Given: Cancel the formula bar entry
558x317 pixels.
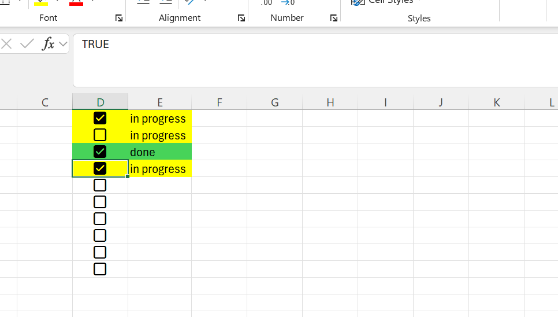Looking at the screenshot, I should 6,44.
